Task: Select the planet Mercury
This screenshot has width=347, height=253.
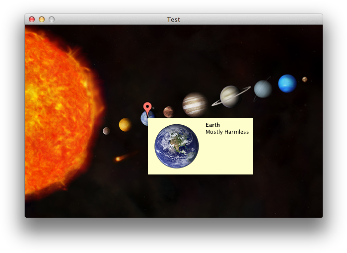Action: point(106,131)
